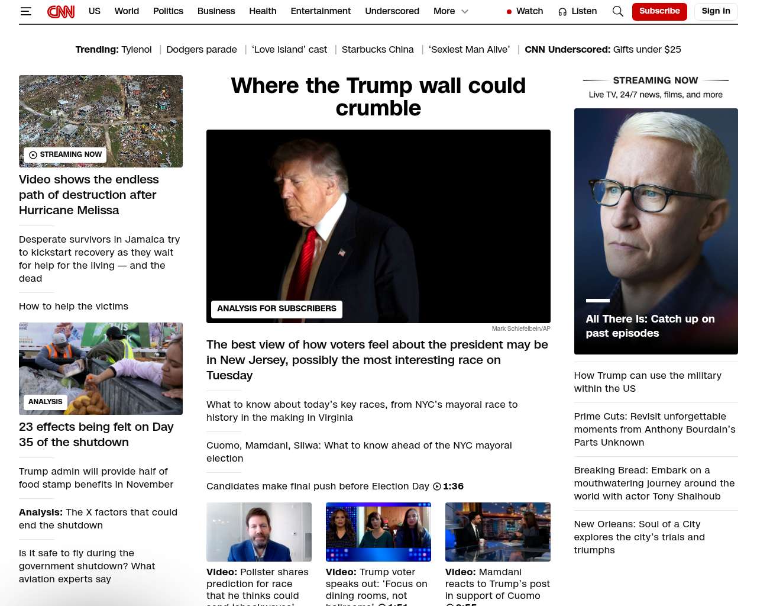757x606 pixels.
Task: Click the Analysis for Subscribers badge
Action: tap(277, 309)
